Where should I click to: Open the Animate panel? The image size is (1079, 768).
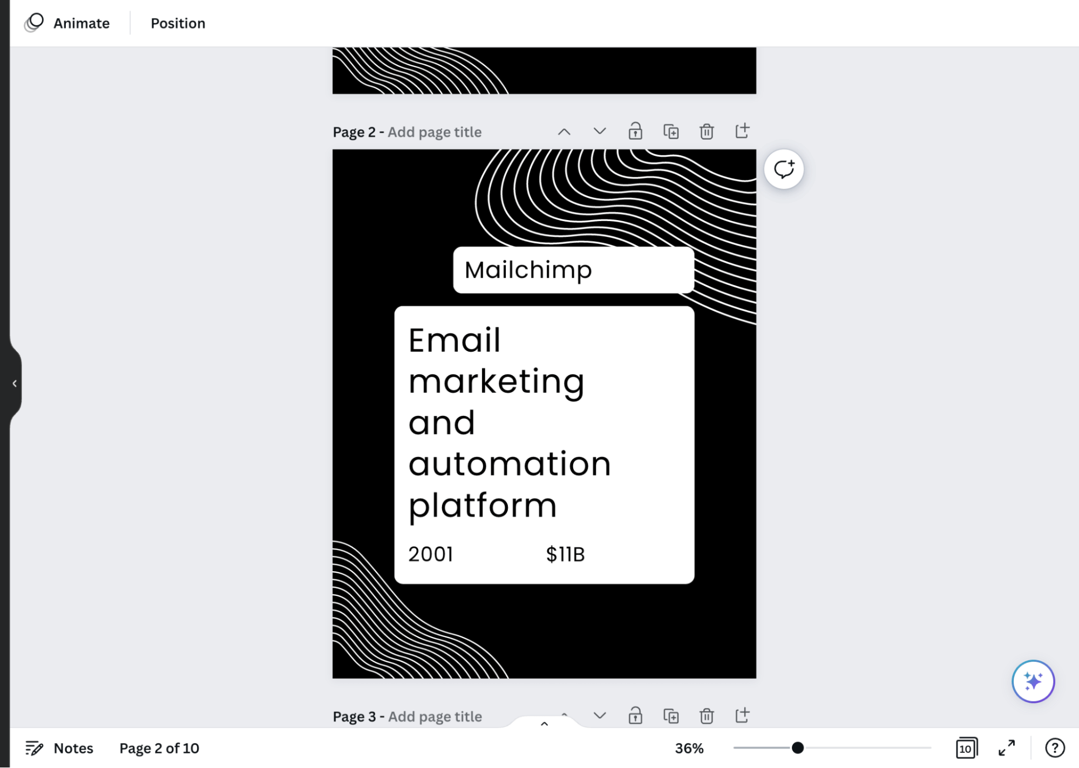point(67,23)
